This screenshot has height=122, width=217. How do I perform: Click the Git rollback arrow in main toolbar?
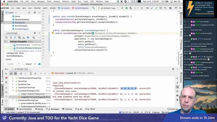tap(165, 8)
